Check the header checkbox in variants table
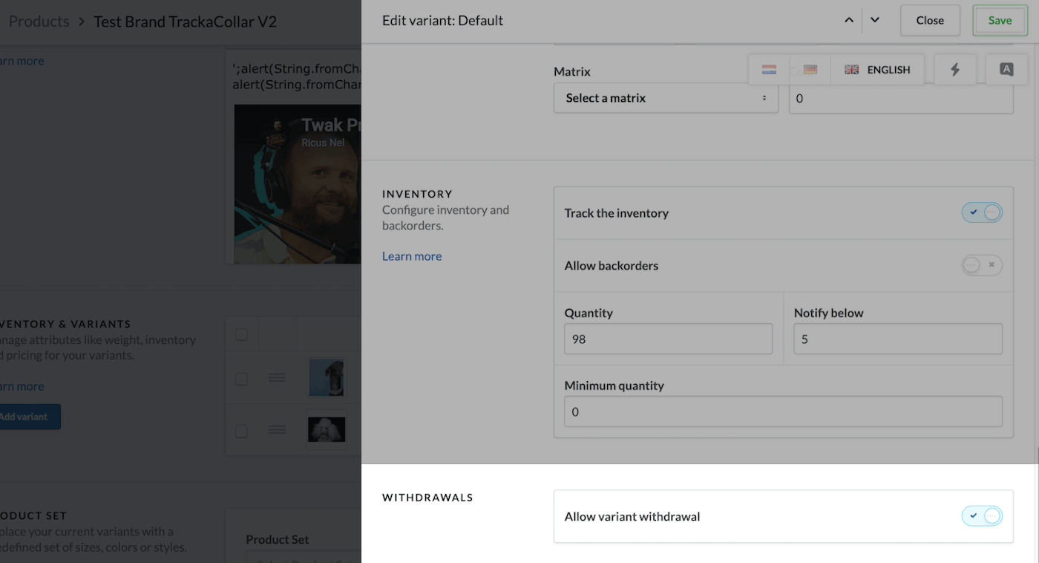 click(241, 334)
